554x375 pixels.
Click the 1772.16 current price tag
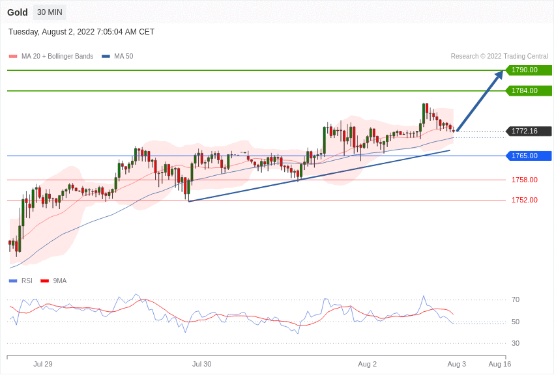point(529,132)
